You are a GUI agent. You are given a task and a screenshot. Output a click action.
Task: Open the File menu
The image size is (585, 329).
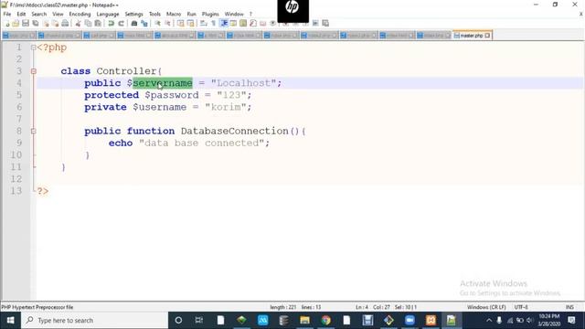coord(7,15)
